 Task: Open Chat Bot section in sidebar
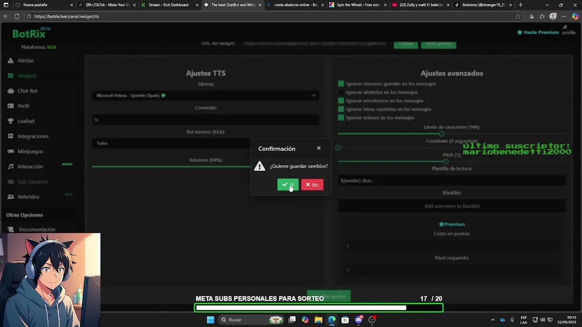coord(27,91)
